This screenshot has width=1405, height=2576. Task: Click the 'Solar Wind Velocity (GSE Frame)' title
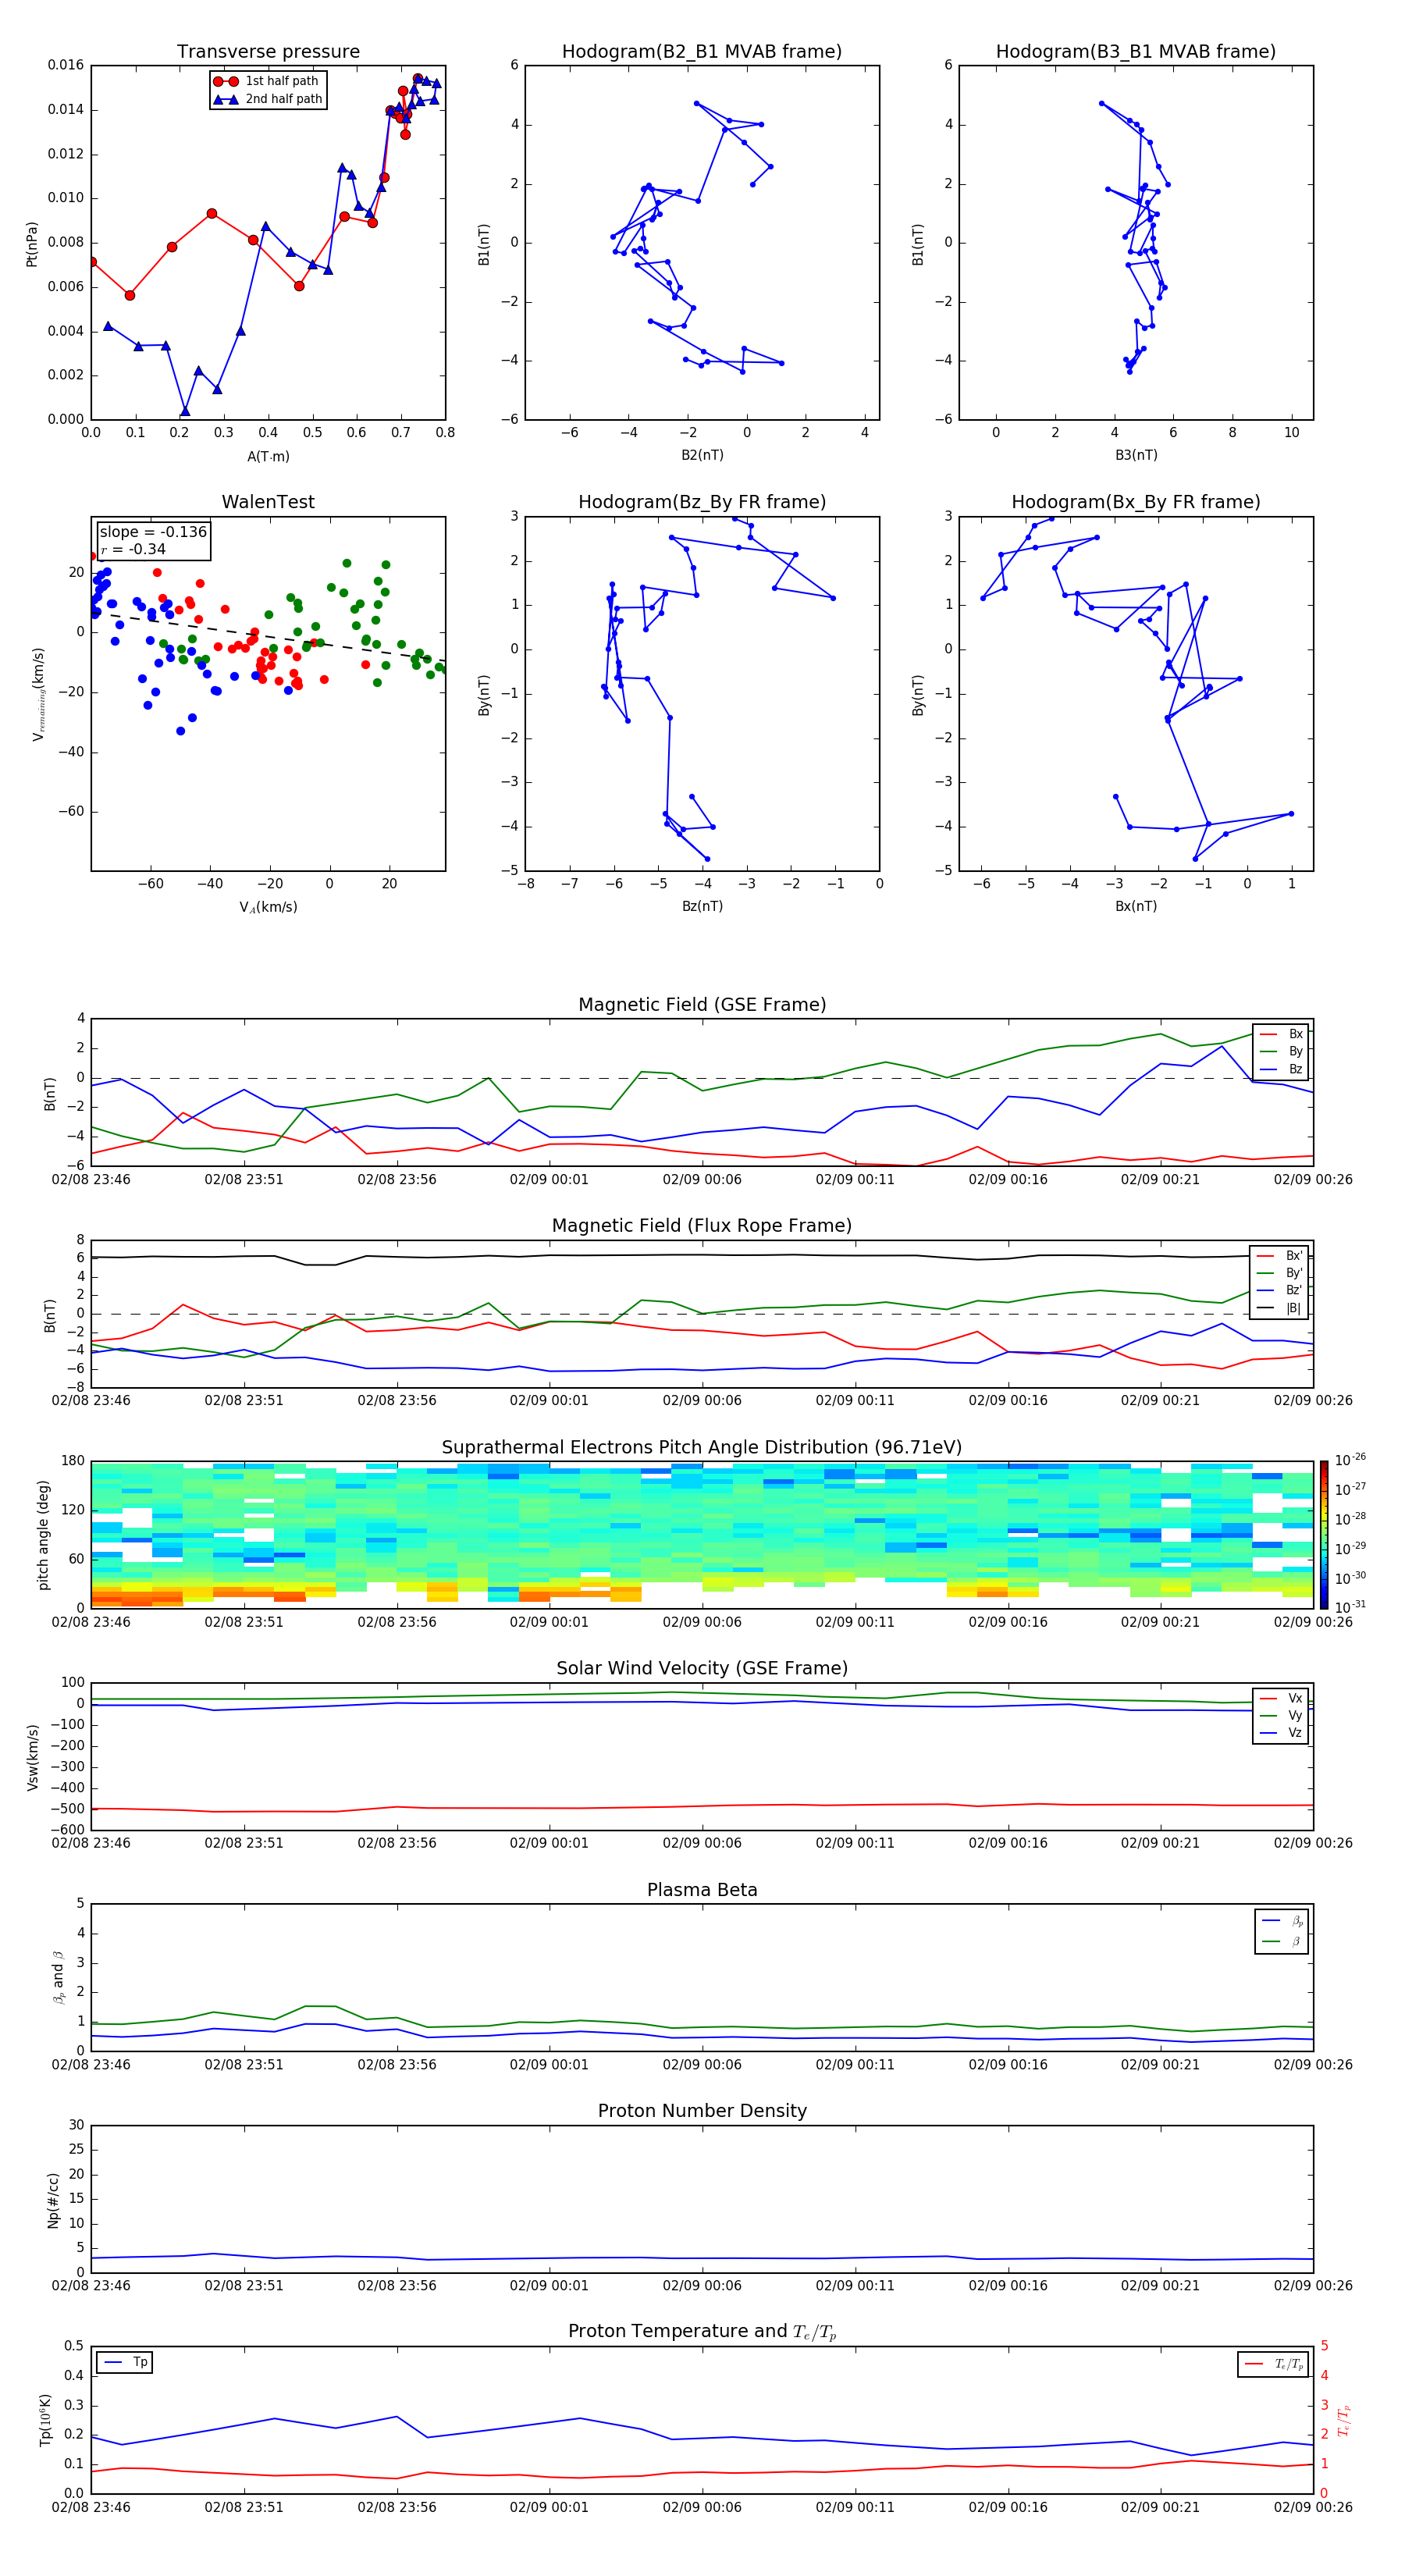(x=702, y=1669)
